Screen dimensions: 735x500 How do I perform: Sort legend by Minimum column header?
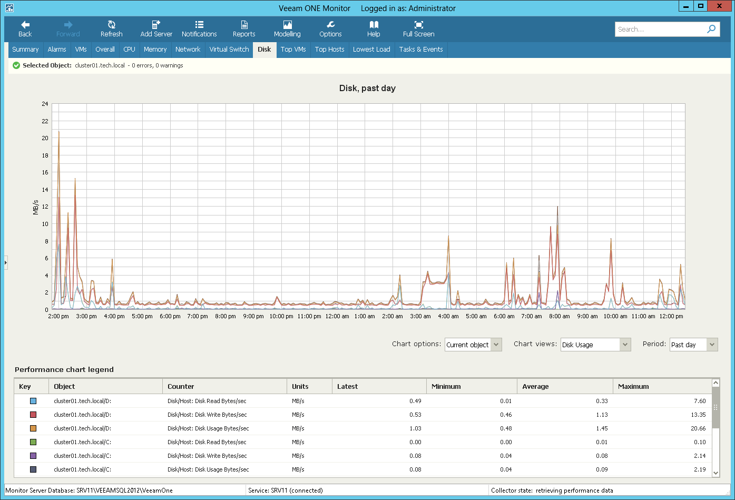pyautogui.click(x=472, y=386)
